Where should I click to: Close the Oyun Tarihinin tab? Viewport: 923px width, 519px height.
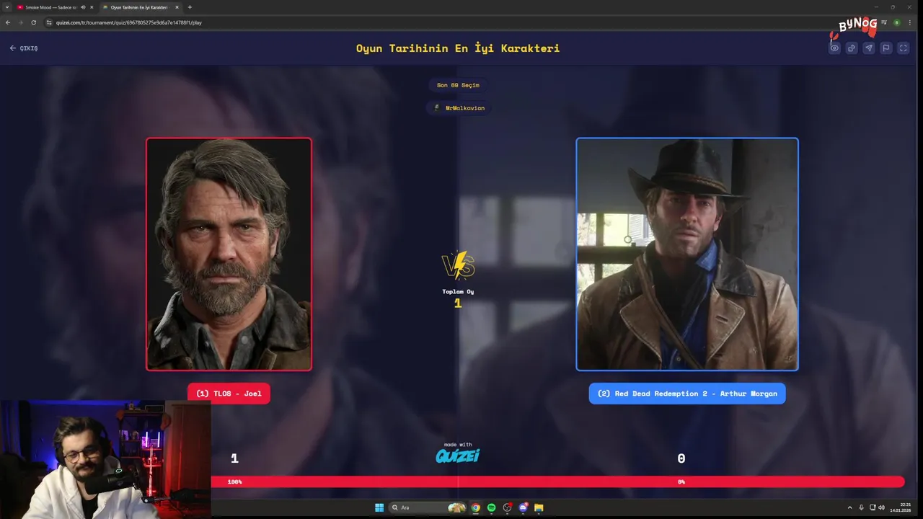(177, 7)
